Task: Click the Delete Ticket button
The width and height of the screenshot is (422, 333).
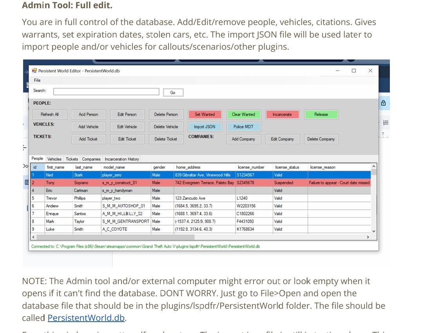Action: pyautogui.click(x=166, y=139)
